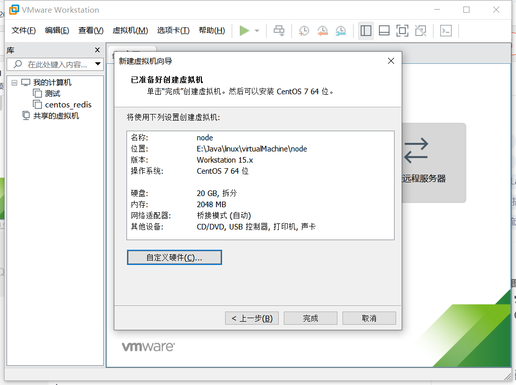Toggle the library sidebar panel icon
516x385 pixels.
pyautogui.click(x=366, y=31)
